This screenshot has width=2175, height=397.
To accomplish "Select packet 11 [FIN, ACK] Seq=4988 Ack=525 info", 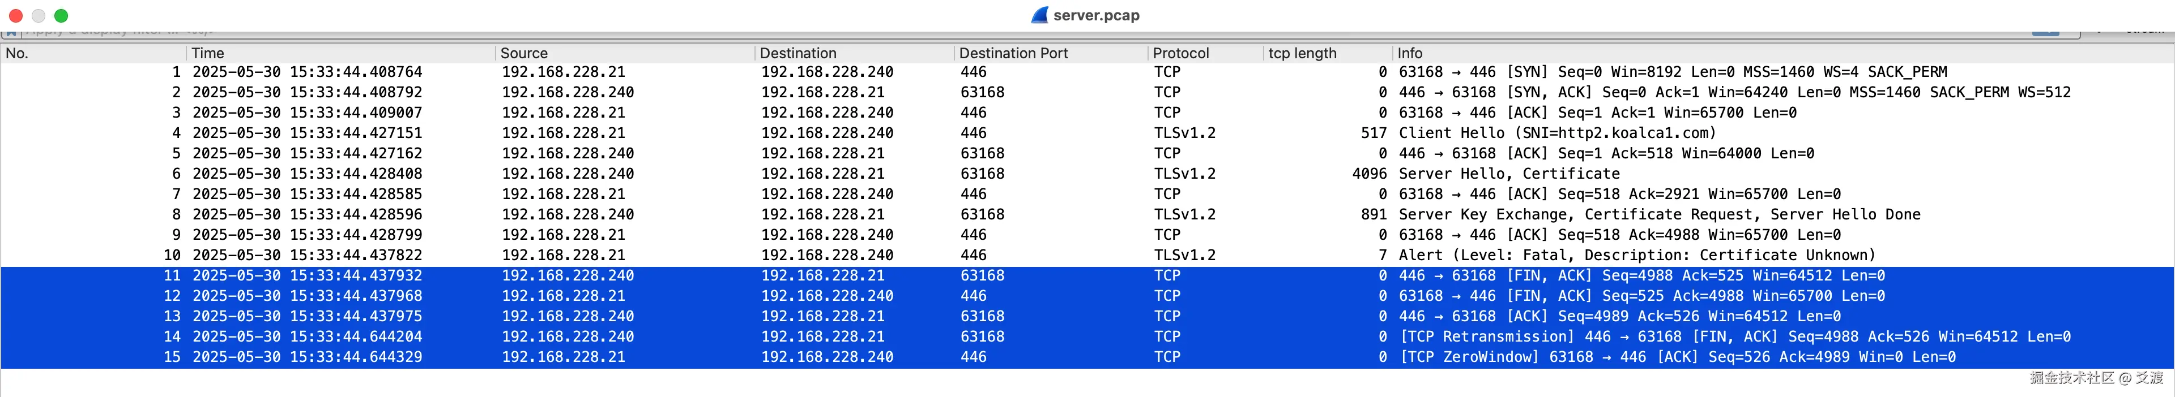I will [x=1641, y=275].
